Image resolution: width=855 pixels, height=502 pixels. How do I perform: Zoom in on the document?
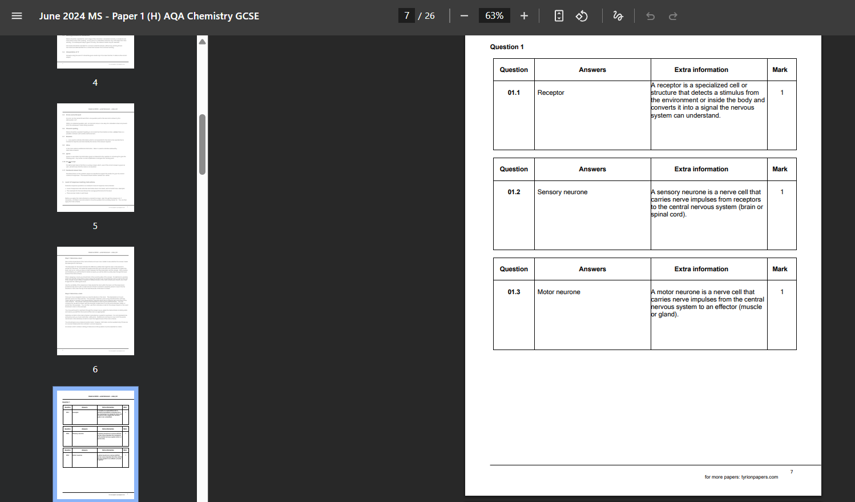pos(524,15)
